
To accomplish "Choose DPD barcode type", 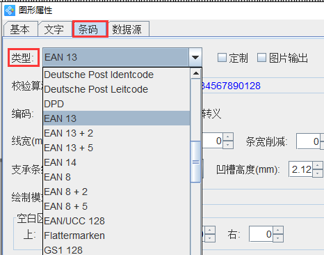I will tap(117, 104).
